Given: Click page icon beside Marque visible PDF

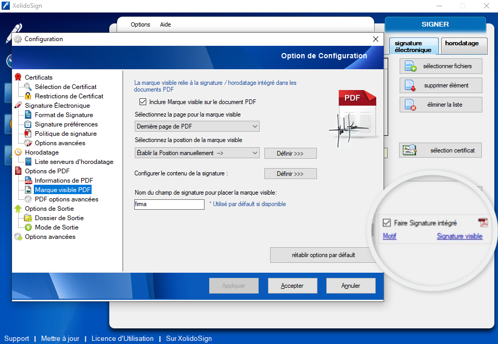Looking at the screenshot, I should 28,189.
